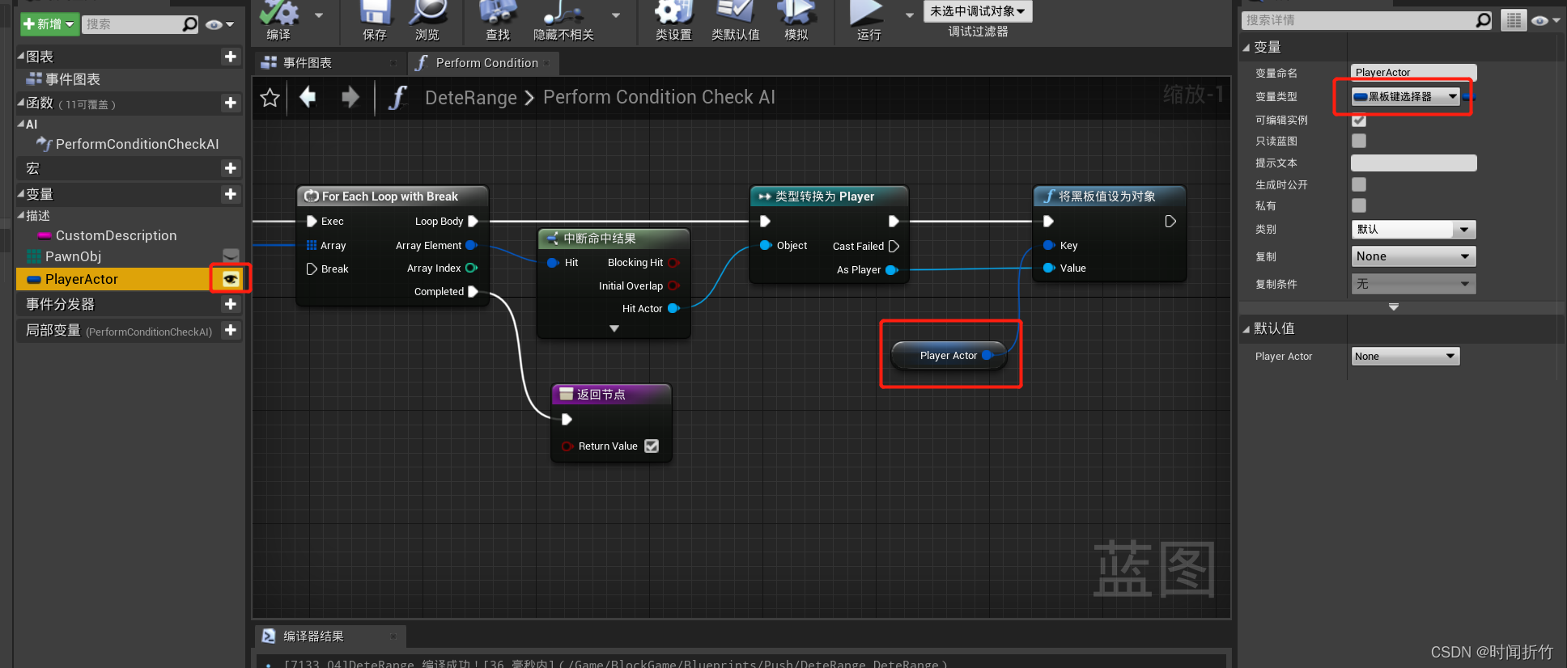Open the debug object selector dropdown
This screenshot has width=1567, height=668.
tap(978, 11)
